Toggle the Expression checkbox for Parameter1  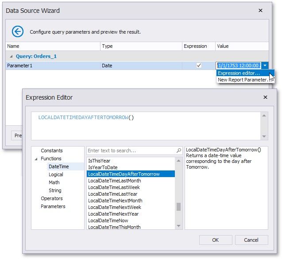point(199,66)
